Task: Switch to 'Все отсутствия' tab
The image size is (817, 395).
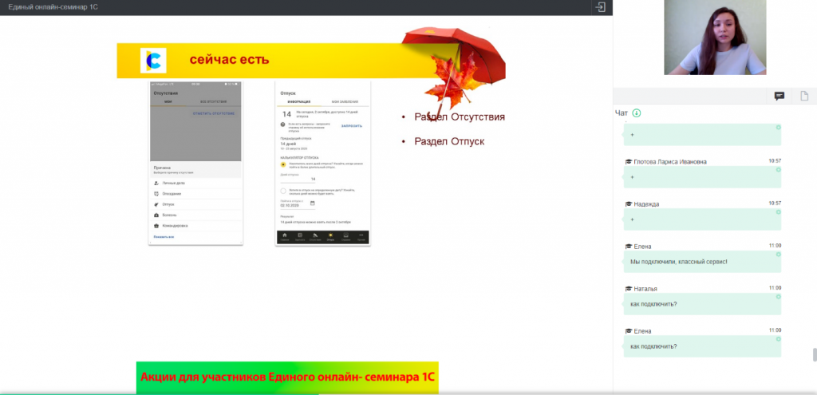Action: click(213, 102)
